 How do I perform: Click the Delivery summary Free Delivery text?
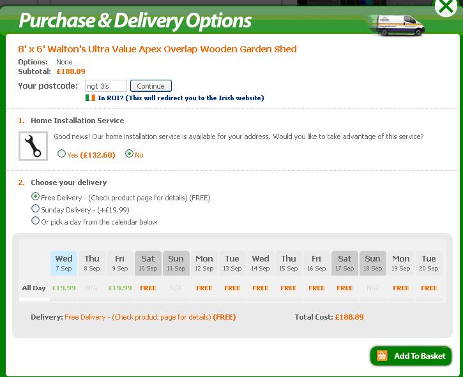[x=150, y=317]
